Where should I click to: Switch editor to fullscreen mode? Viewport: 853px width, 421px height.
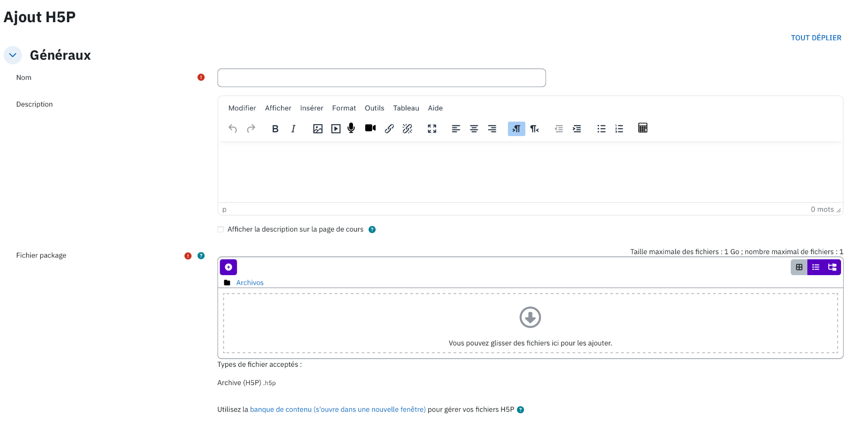pyautogui.click(x=432, y=128)
